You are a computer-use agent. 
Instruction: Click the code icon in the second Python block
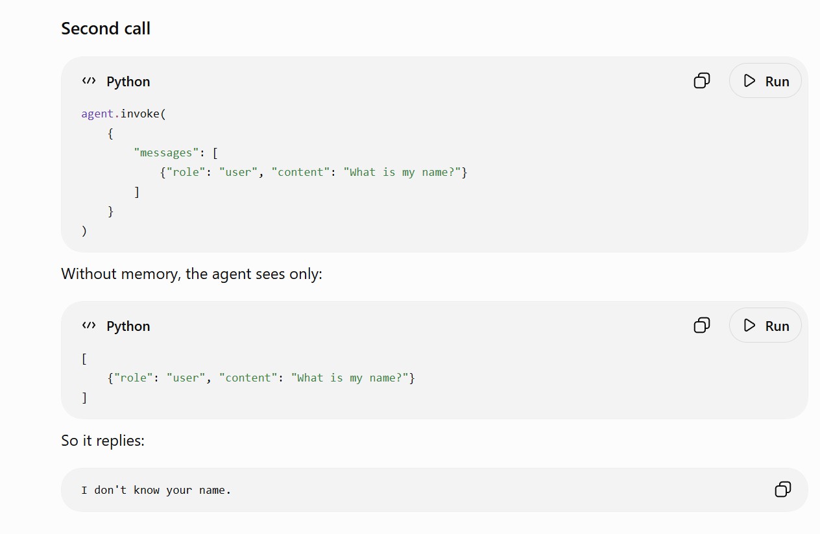tap(89, 326)
